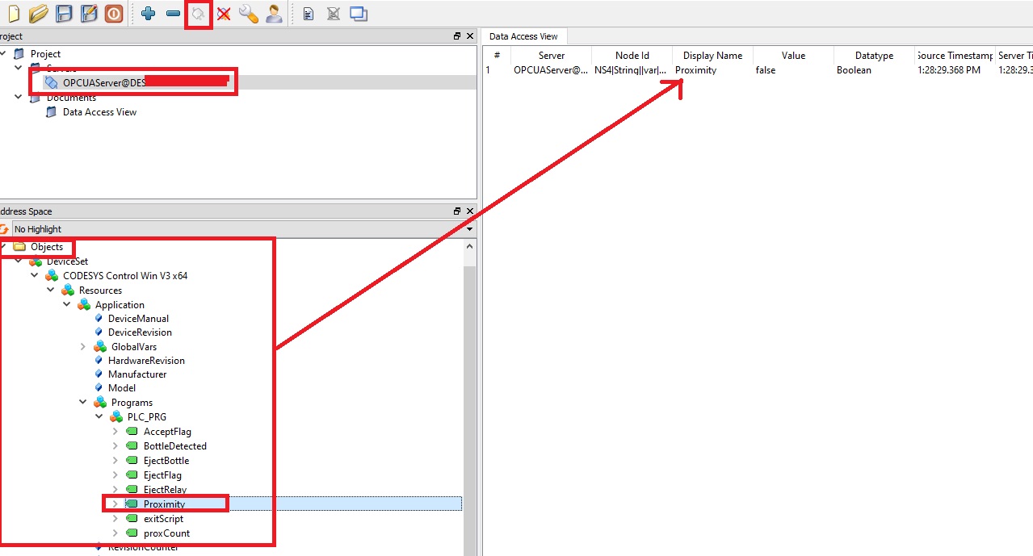Collapse the Resources node
This screenshot has width=1033, height=556.
[51, 291]
